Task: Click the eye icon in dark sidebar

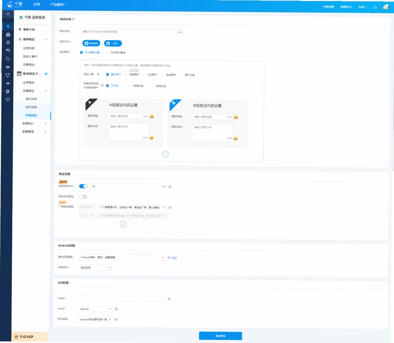Action: (x=8, y=67)
